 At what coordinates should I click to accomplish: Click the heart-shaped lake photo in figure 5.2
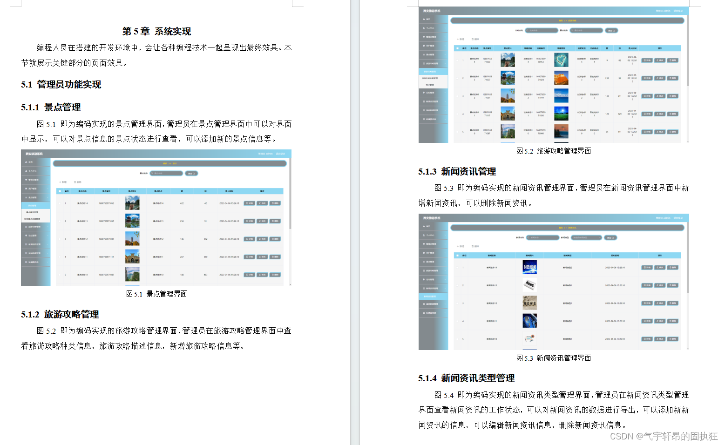click(x=561, y=60)
